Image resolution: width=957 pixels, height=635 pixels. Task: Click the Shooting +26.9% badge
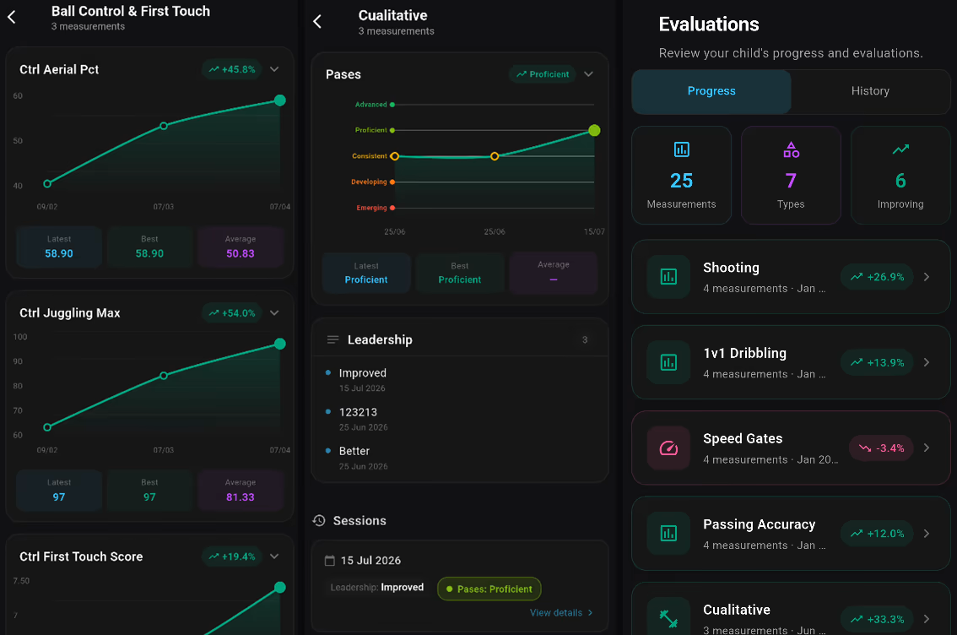pyautogui.click(x=877, y=277)
